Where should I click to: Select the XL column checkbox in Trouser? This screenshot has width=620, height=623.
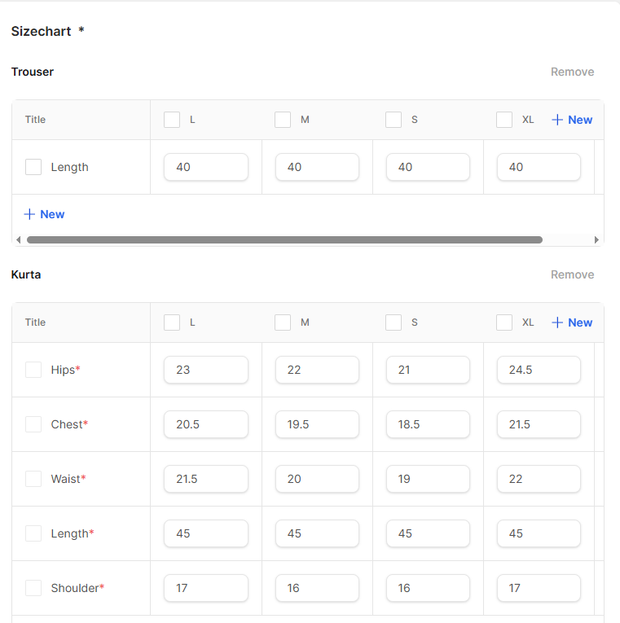coord(504,120)
